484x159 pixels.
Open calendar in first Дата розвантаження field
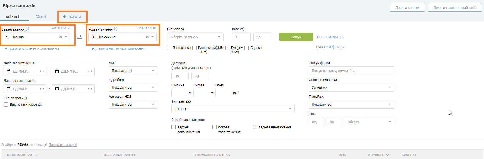point(9,89)
